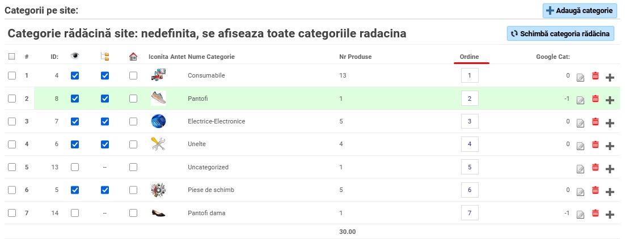Click the order input field for Unelte

(470, 144)
